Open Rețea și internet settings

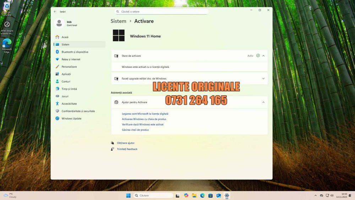[80, 59]
